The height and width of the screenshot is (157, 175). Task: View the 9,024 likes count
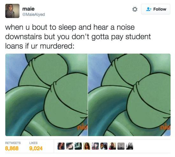36,148
